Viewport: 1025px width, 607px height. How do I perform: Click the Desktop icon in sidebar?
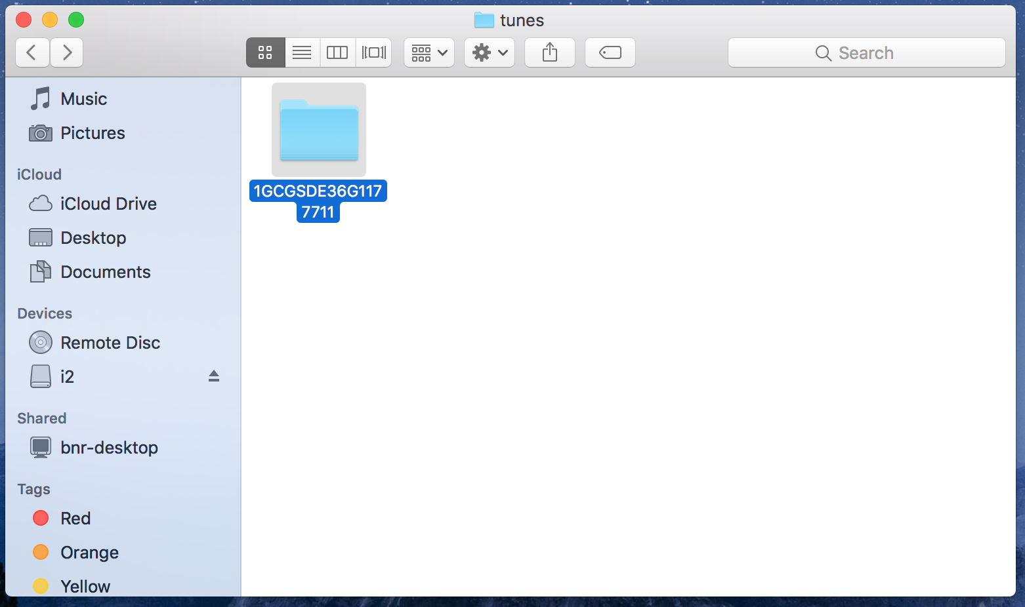click(41, 238)
